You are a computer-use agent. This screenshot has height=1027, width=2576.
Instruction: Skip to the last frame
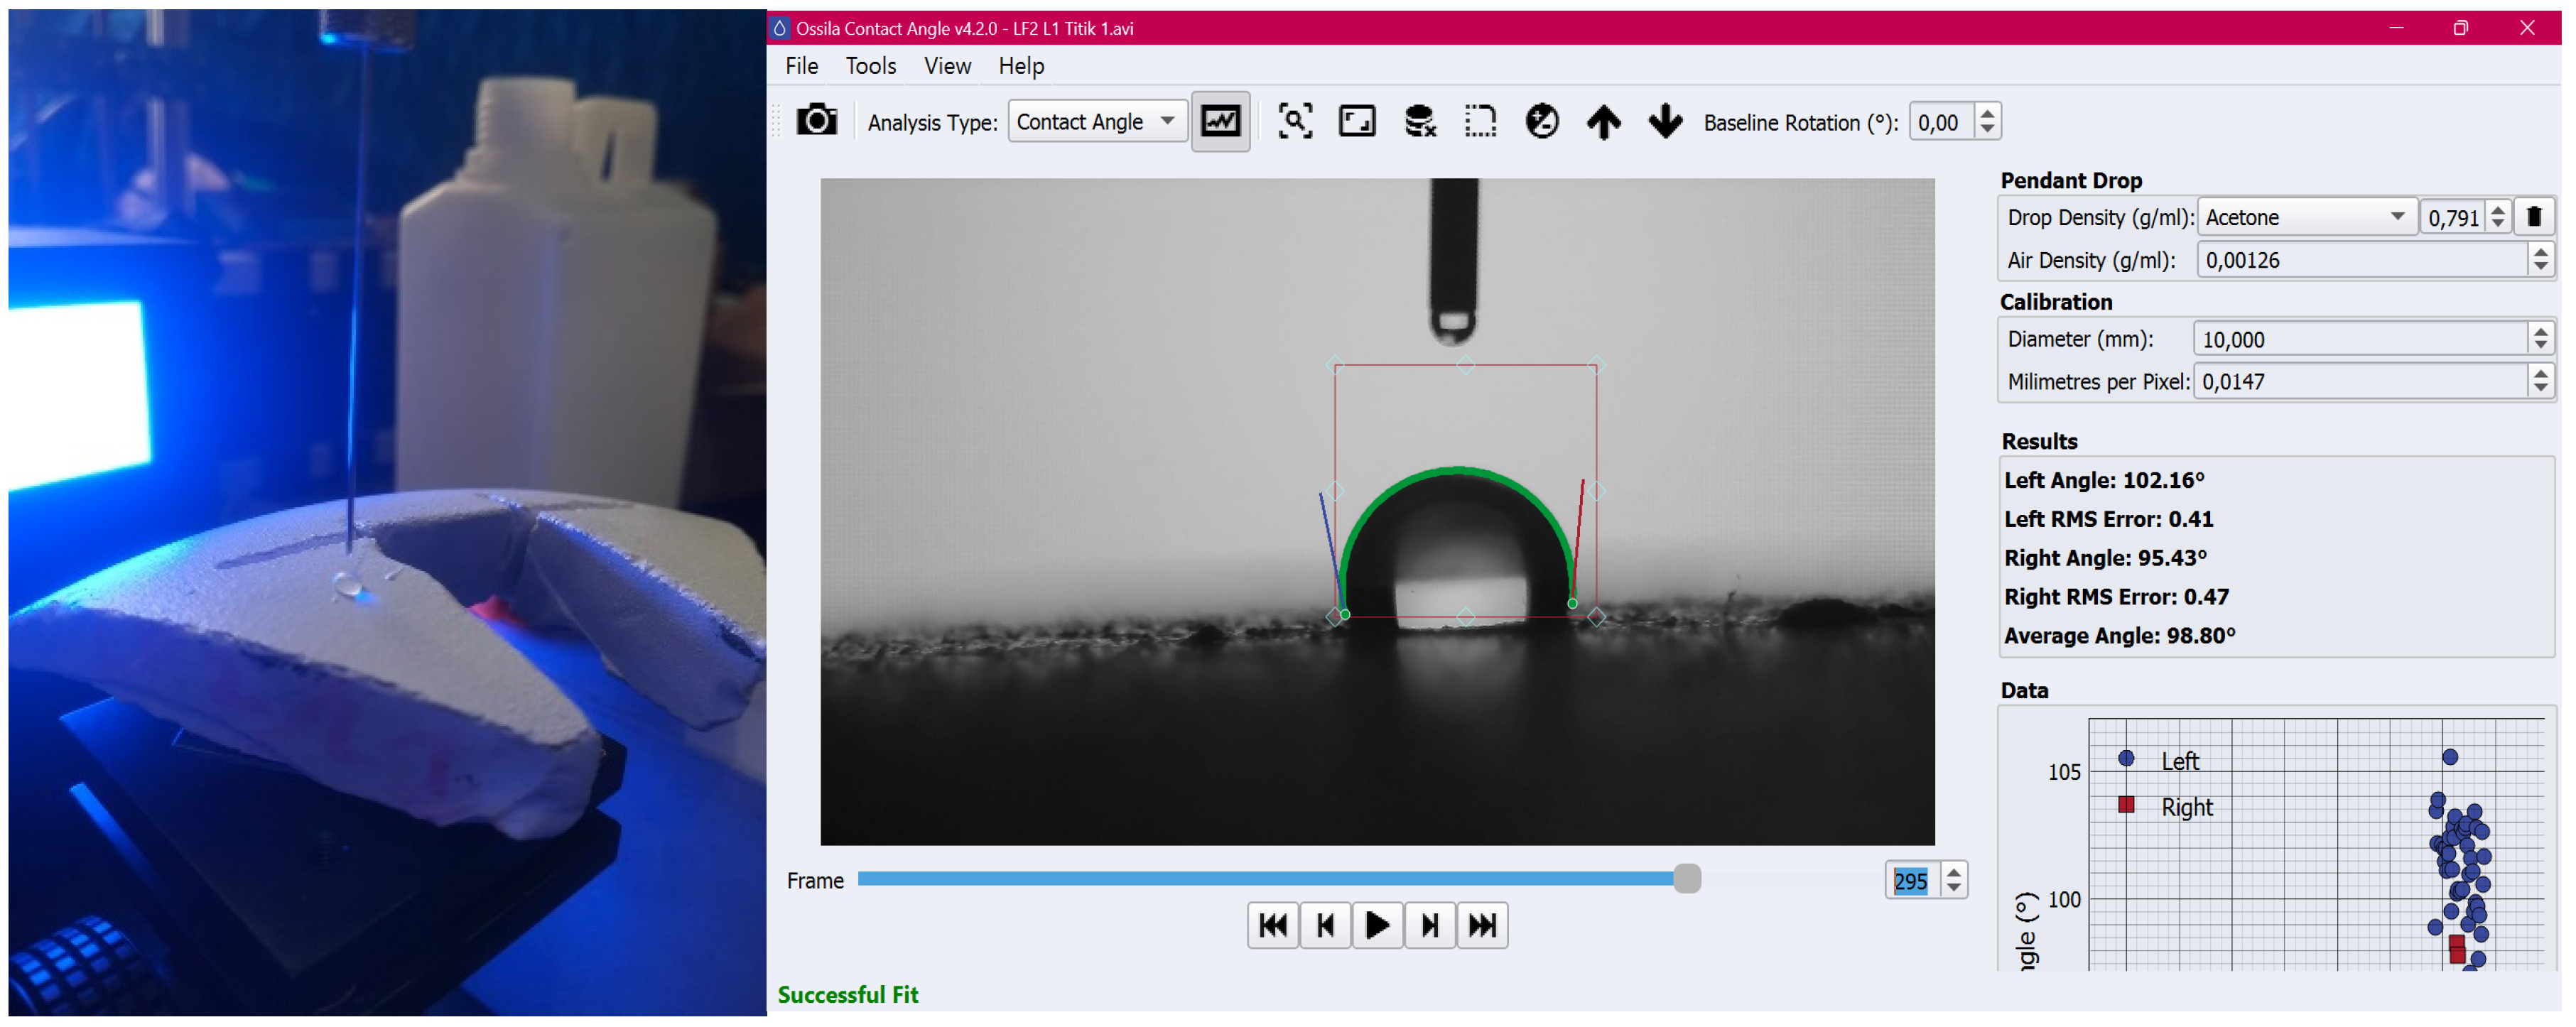(x=1481, y=925)
